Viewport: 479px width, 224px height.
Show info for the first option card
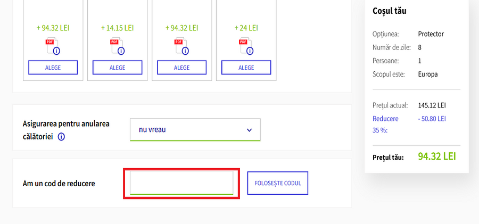click(56, 51)
